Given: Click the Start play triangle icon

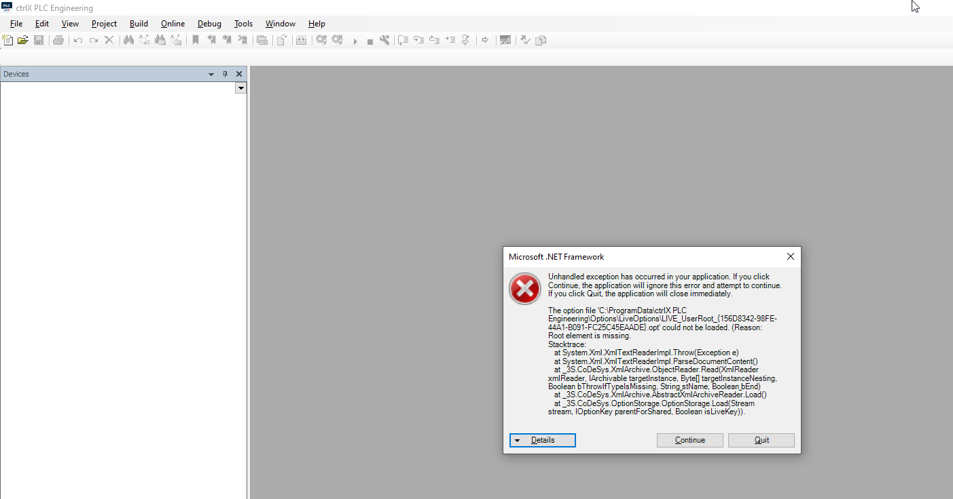Looking at the screenshot, I should [x=355, y=41].
